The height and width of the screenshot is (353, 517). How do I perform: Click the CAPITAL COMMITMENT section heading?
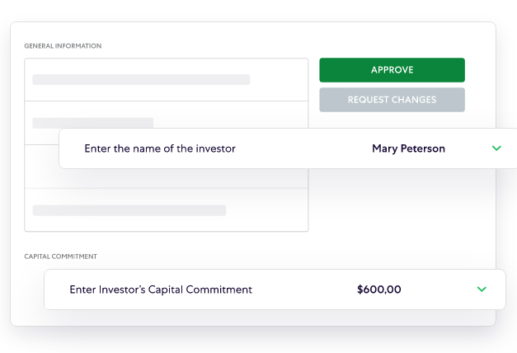(x=61, y=257)
